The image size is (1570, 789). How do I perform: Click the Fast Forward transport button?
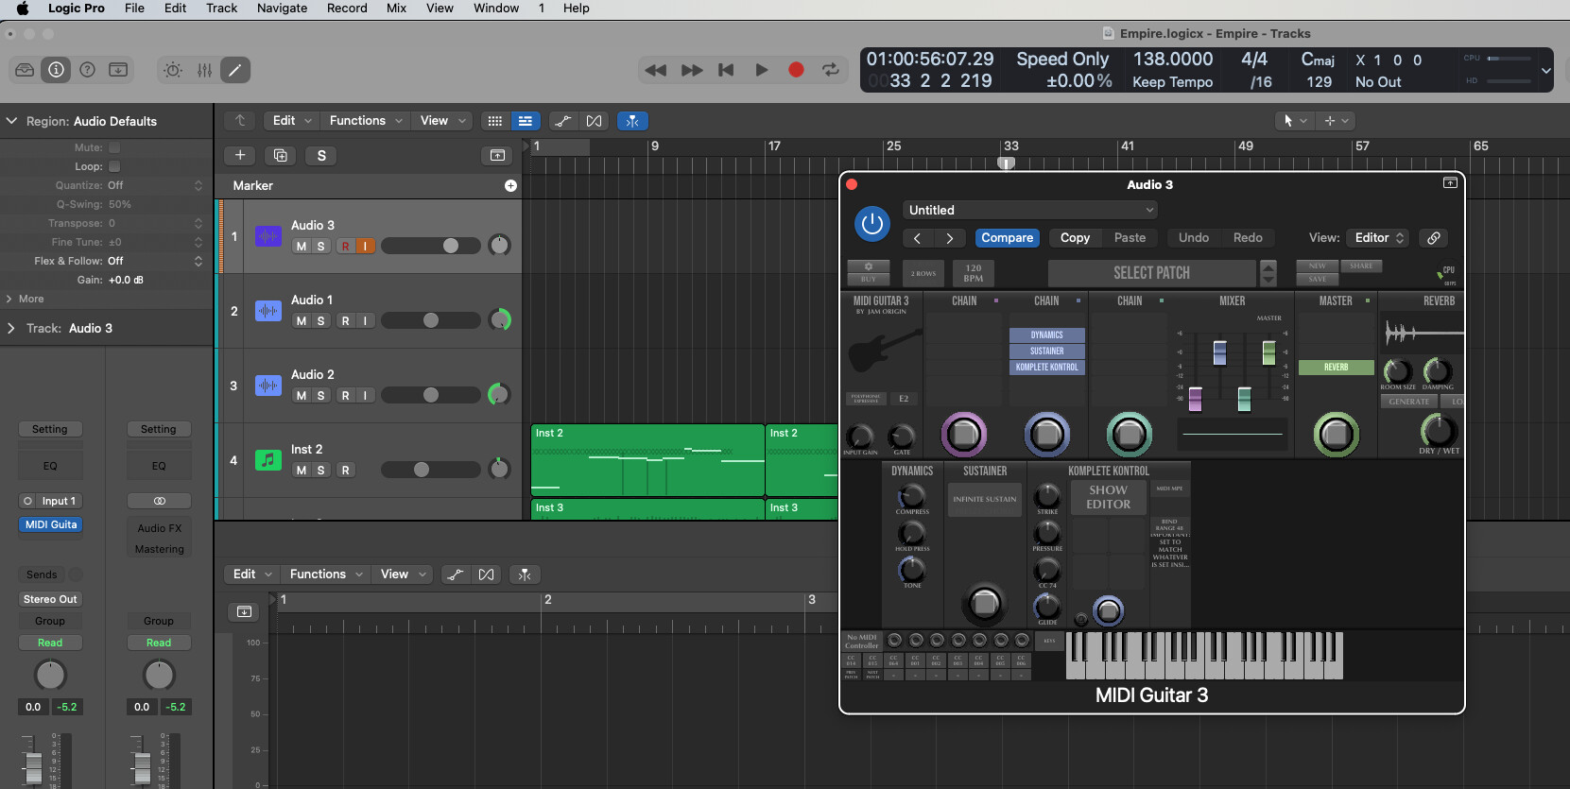coord(691,70)
